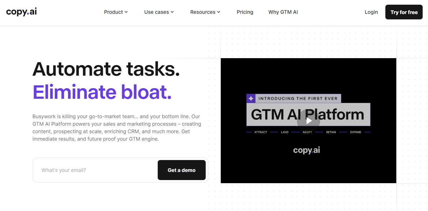Click the Get a demo button
Viewport: 428px width, 211px height.
click(x=182, y=170)
